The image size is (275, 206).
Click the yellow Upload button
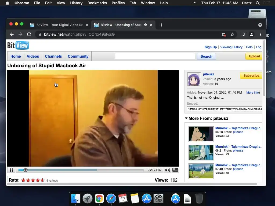[x=254, y=56]
